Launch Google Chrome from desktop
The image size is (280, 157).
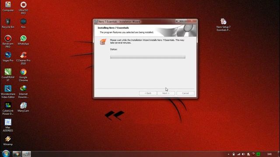(x=23, y=75)
